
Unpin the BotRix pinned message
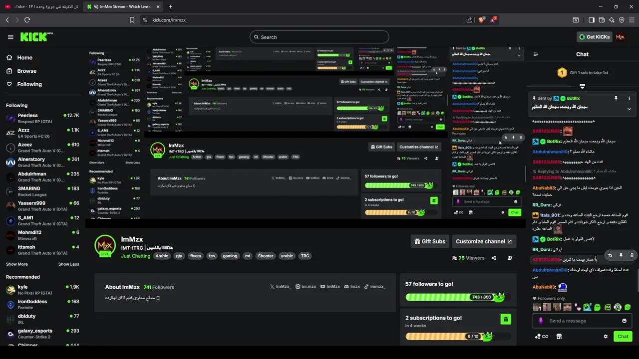pyautogui.click(x=616, y=98)
